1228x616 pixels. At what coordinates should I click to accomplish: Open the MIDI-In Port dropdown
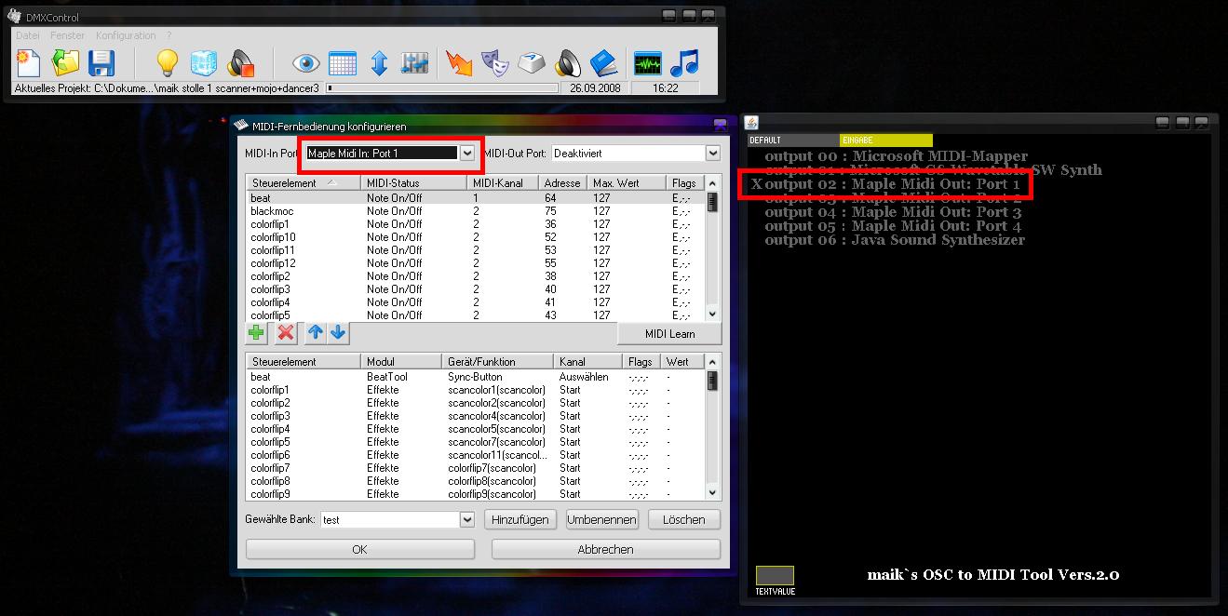pyautogui.click(x=467, y=154)
